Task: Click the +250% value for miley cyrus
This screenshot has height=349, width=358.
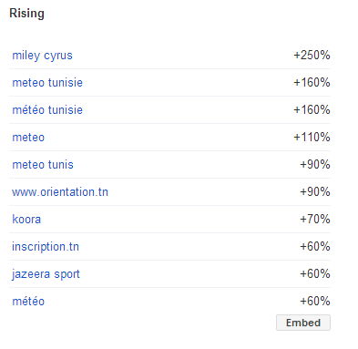Action: click(312, 56)
